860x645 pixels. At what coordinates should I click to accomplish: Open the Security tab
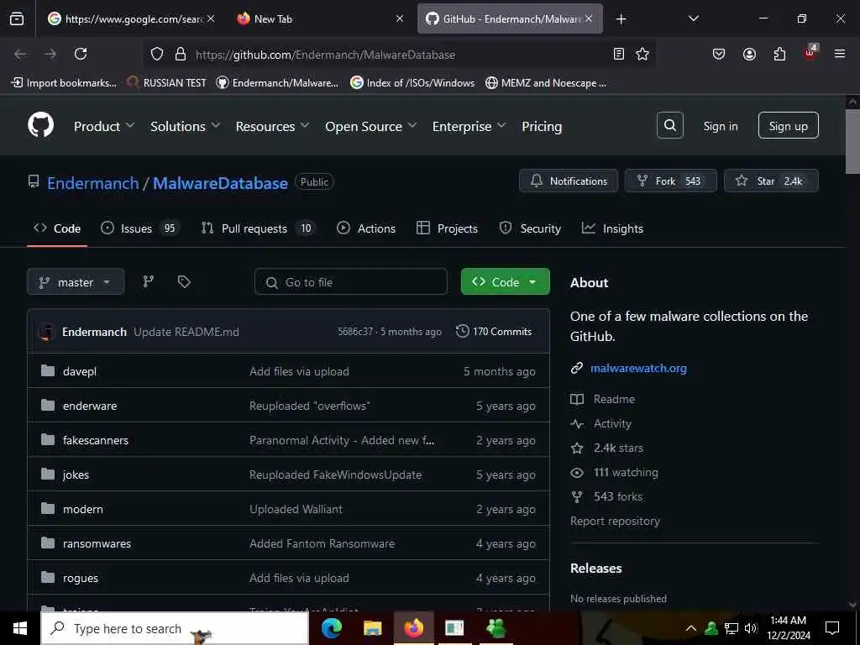pos(530,228)
